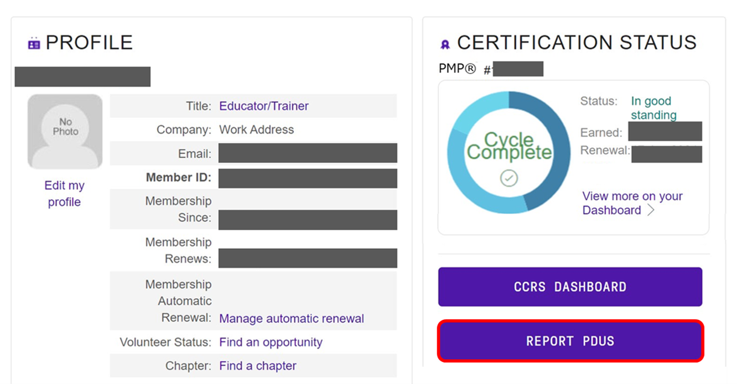This screenshot has width=737, height=384.
Task: Open View more on your Dashboard
Action: (x=632, y=203)
